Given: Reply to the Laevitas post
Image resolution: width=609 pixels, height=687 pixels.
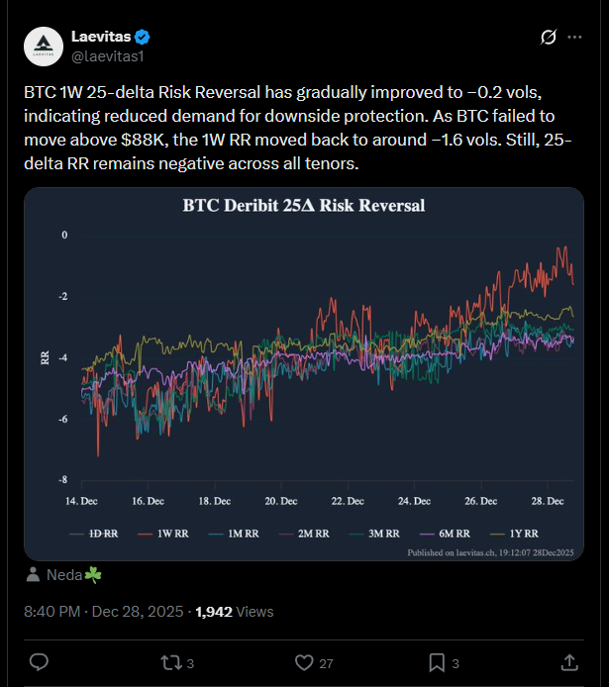Looking at the screenshot, I should tap(39, 660).
